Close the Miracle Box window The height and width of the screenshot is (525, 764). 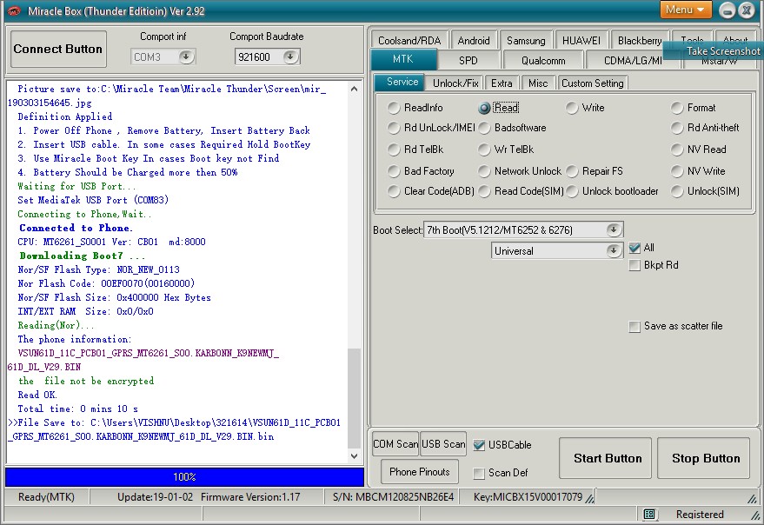[747, 10]
